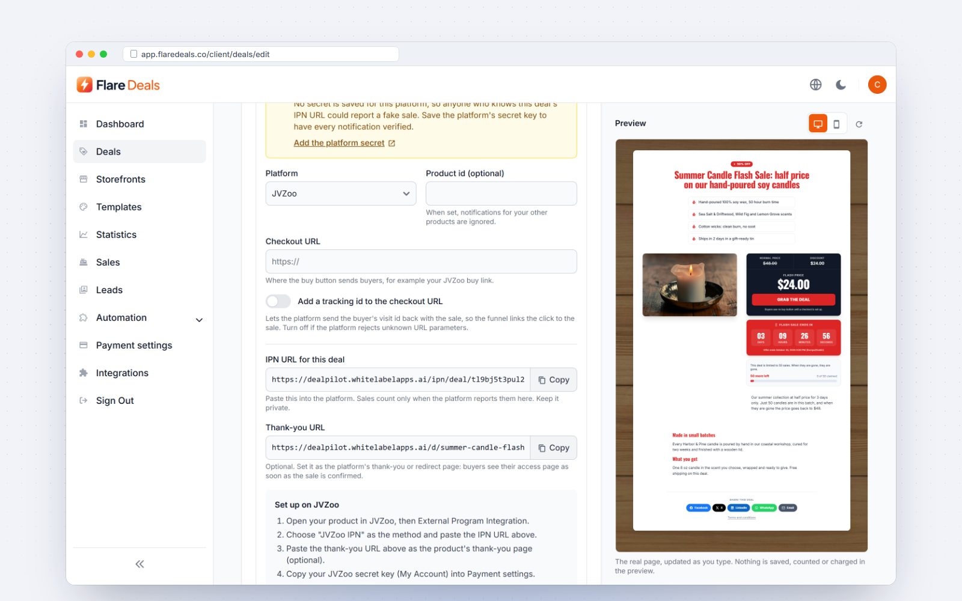Viewport: 962px width, 601px height.
Task: Click the Templates palette icon
Action: (x=84, y=207)
